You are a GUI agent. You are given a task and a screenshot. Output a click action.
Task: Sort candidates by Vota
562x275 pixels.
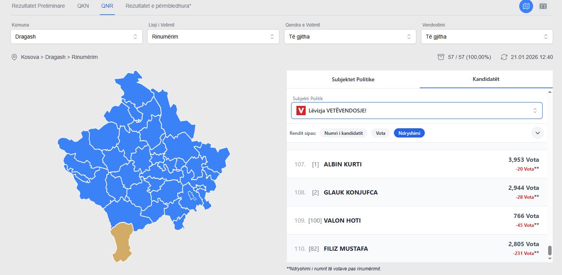pyautogui.click(x=380, y=133)
